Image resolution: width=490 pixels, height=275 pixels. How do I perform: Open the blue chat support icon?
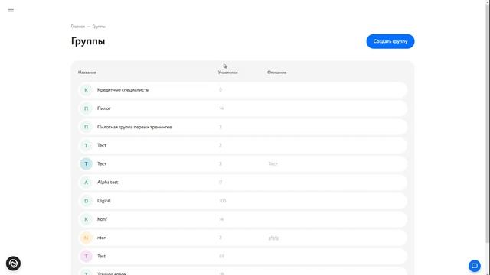click(x=475, y=266)
